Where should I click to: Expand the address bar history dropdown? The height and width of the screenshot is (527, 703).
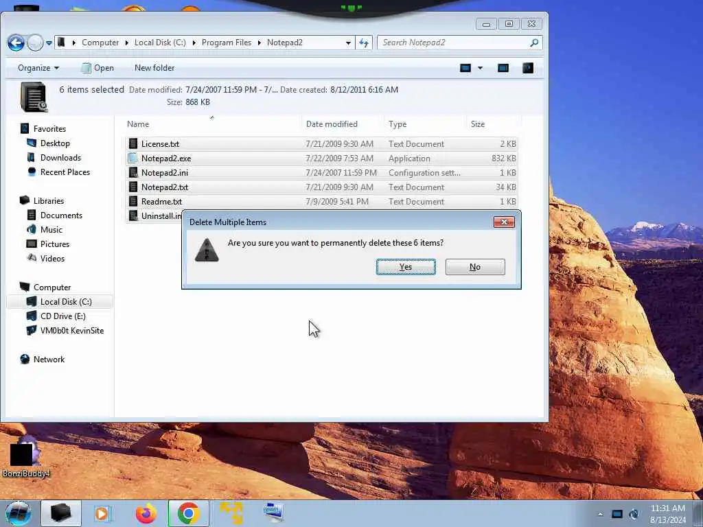point(348,43)
